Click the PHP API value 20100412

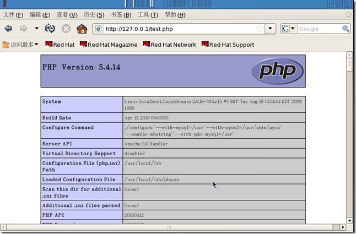tap(134, 215)
